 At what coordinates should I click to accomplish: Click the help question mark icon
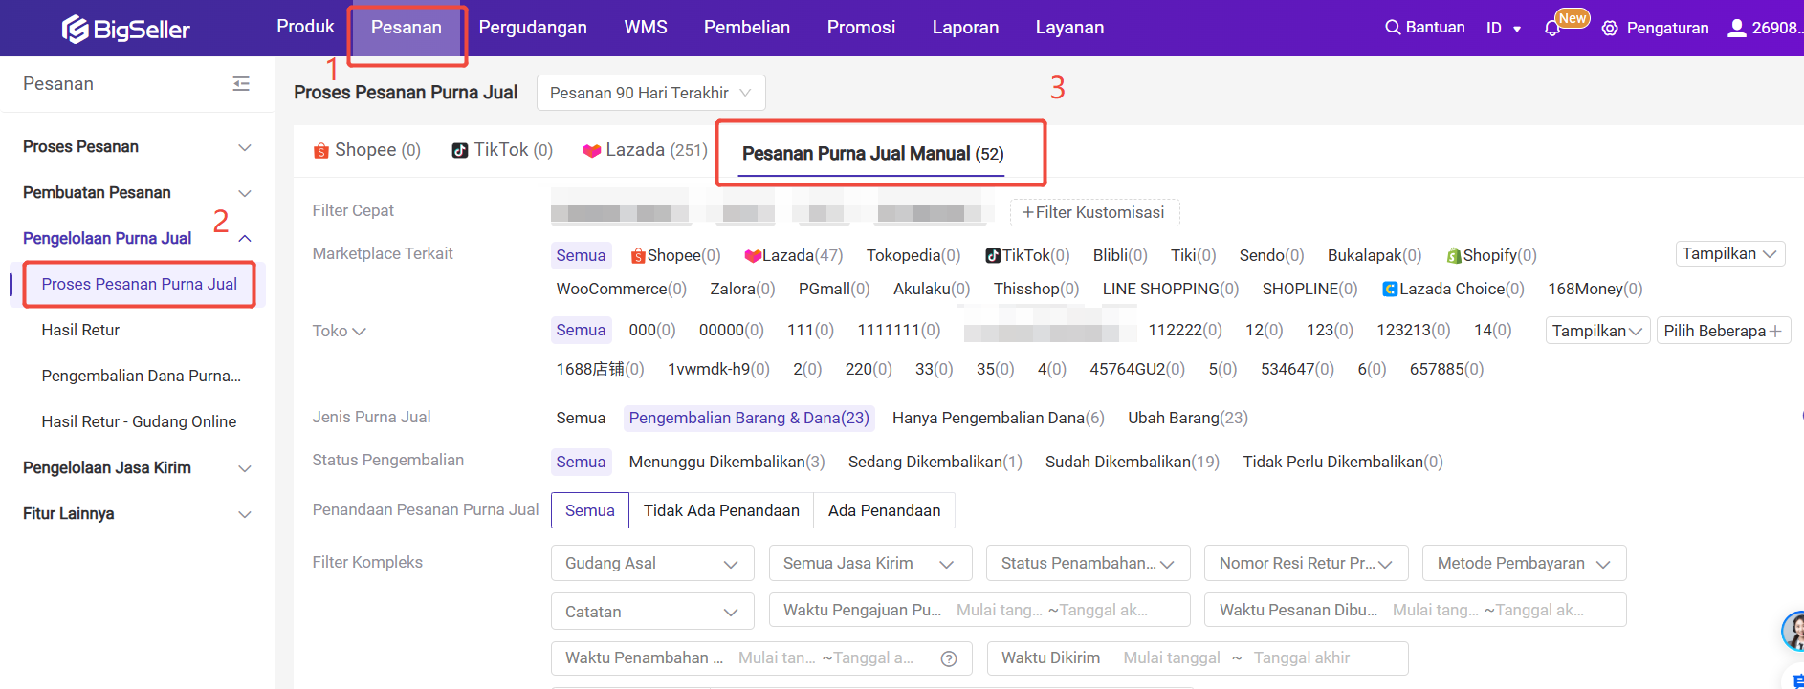948,658
